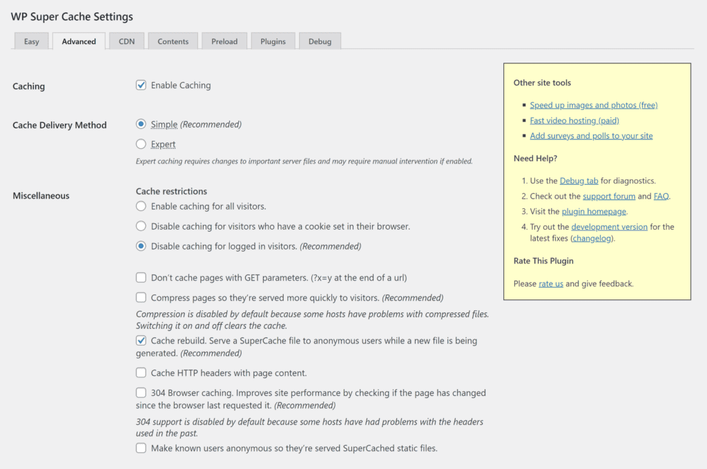Select the Simple delivery method radio

click(141, 124)
